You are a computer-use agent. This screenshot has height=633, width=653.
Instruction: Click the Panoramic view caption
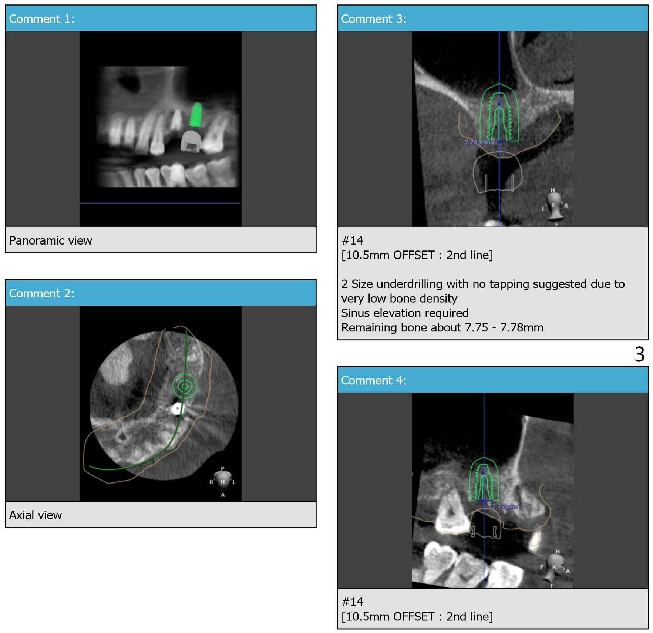pos(51,240)
